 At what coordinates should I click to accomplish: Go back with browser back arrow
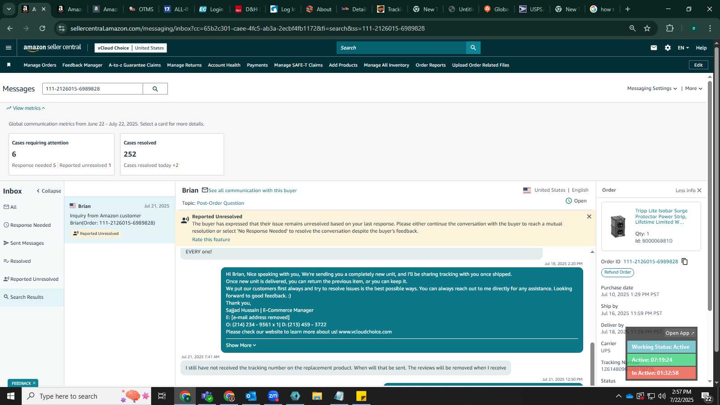coord(10,28)
